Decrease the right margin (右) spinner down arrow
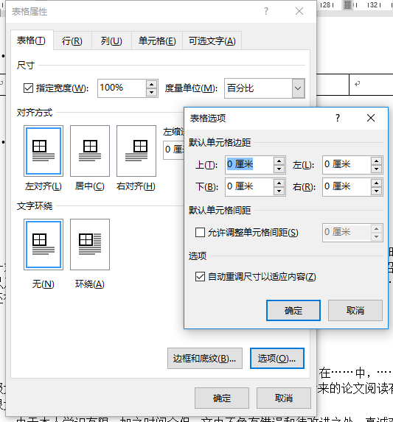Screen dimensions: 393x422 click(376, 191)
